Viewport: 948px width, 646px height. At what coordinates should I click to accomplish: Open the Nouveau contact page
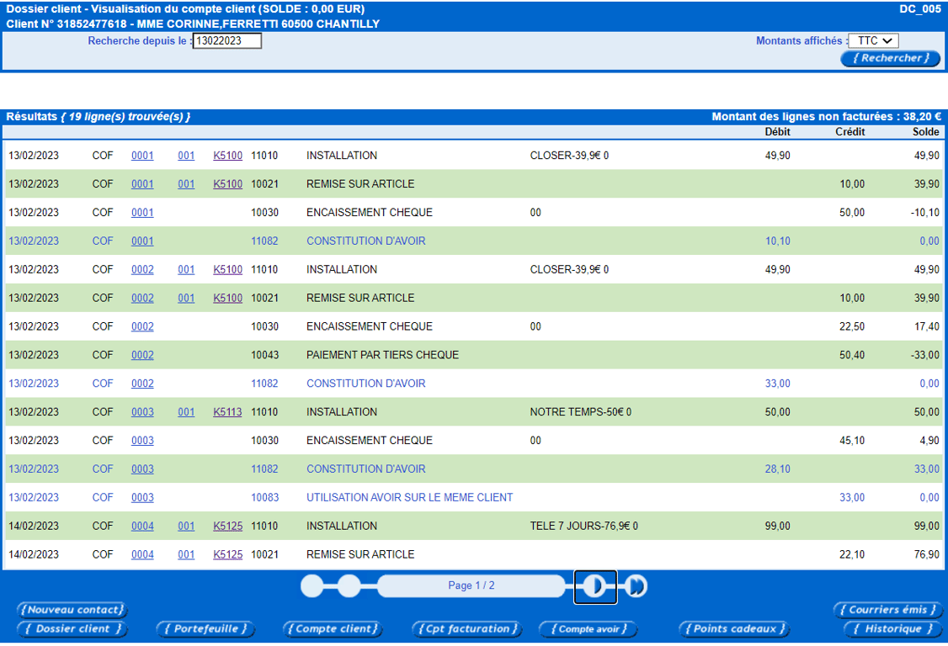click(x=72, y=610)
